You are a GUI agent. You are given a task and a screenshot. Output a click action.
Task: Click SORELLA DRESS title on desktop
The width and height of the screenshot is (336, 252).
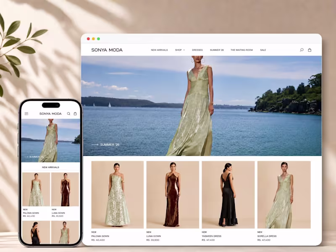267,236
